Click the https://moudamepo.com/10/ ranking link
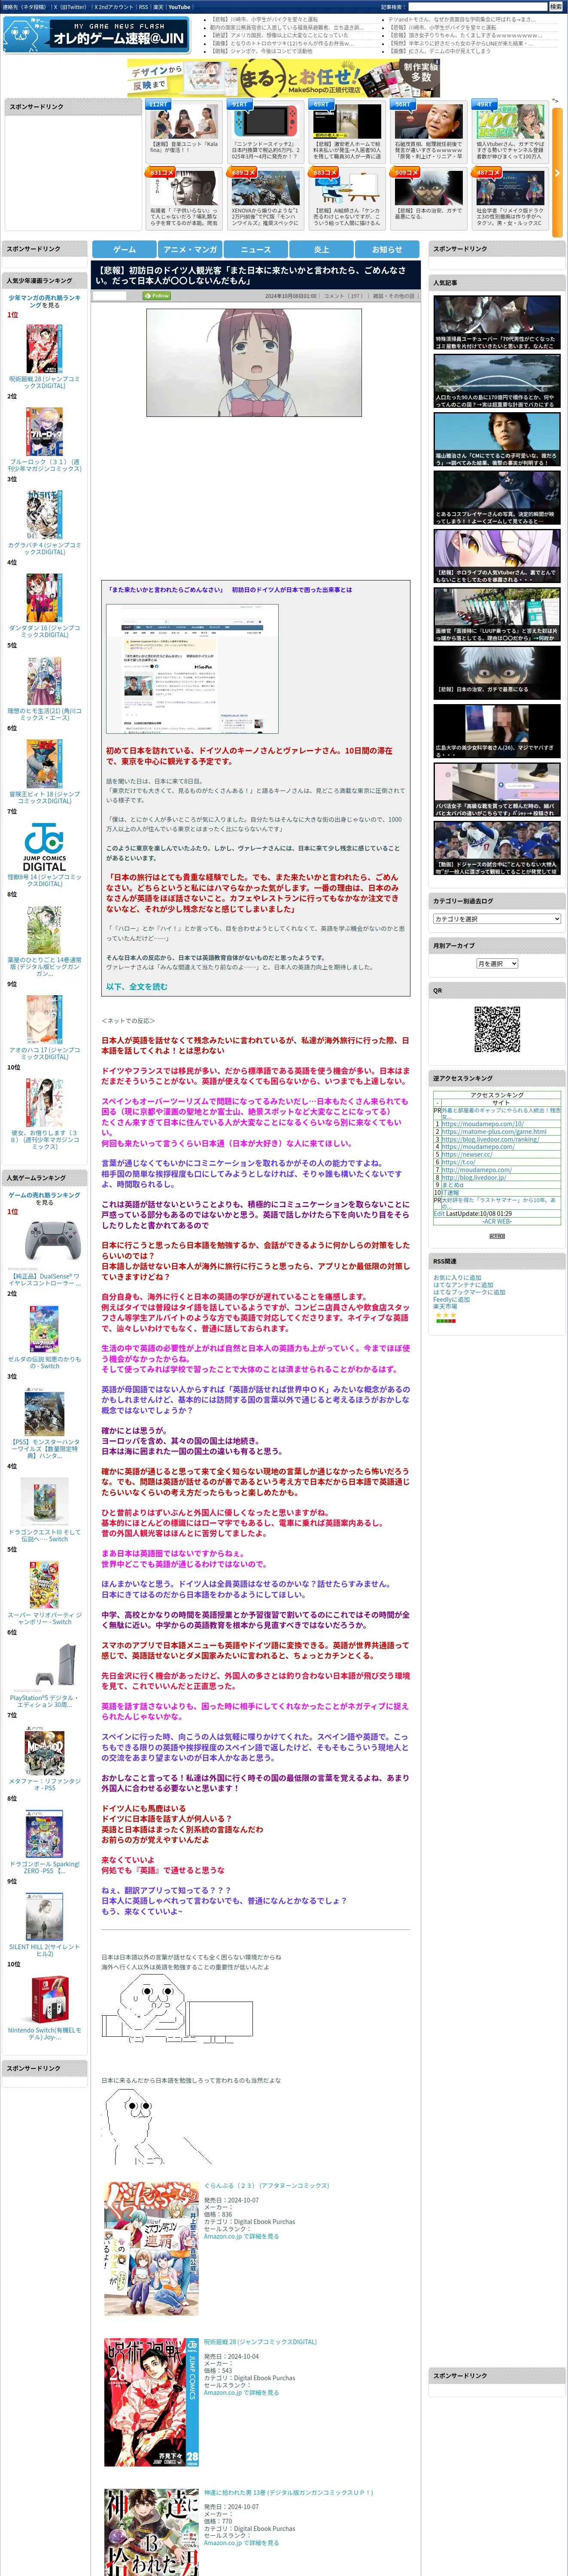This screenshot has width=568, height=2576. (x=482, y=1124)
